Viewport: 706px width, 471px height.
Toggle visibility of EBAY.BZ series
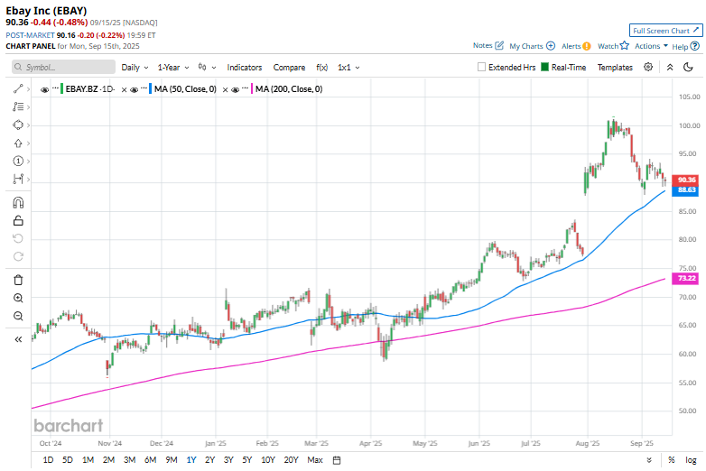pyautogui.click(x=44, y=89)
